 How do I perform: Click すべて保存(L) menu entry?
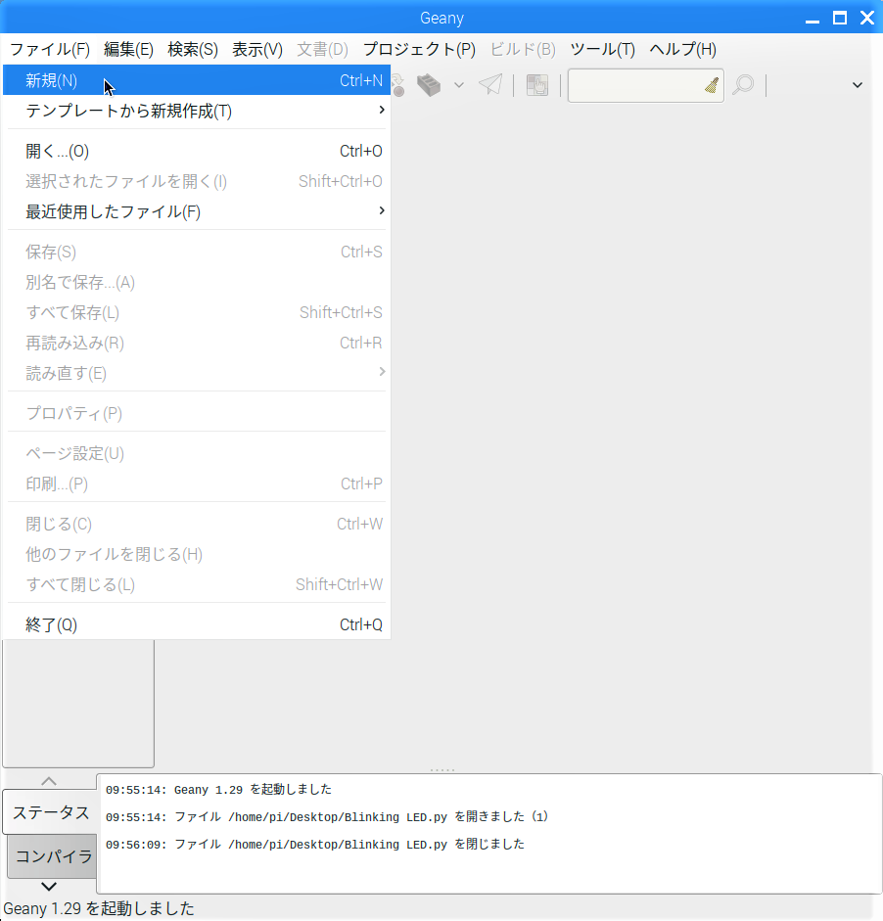[x=197, y=312]
